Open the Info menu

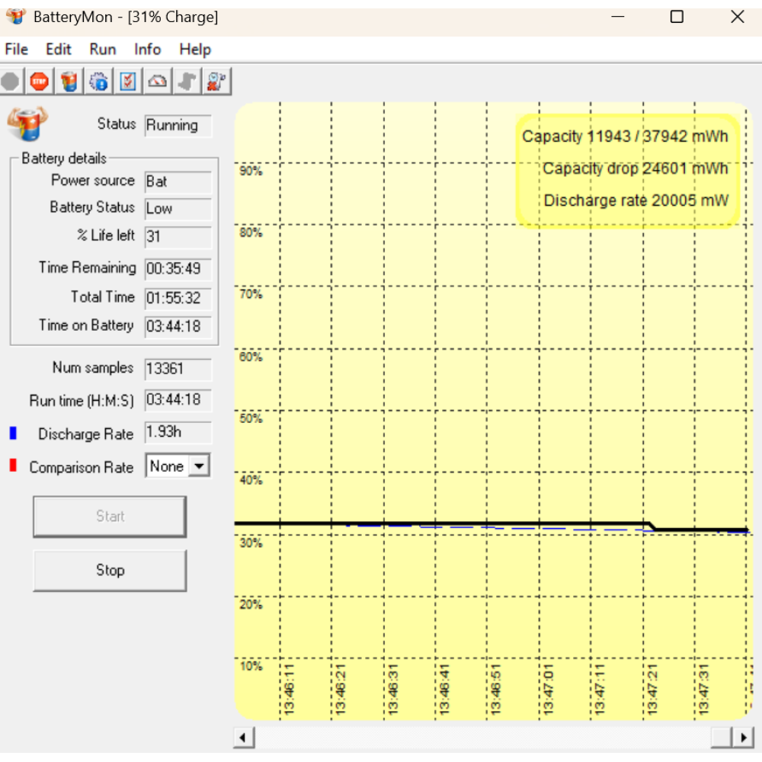tap(148, 50)
